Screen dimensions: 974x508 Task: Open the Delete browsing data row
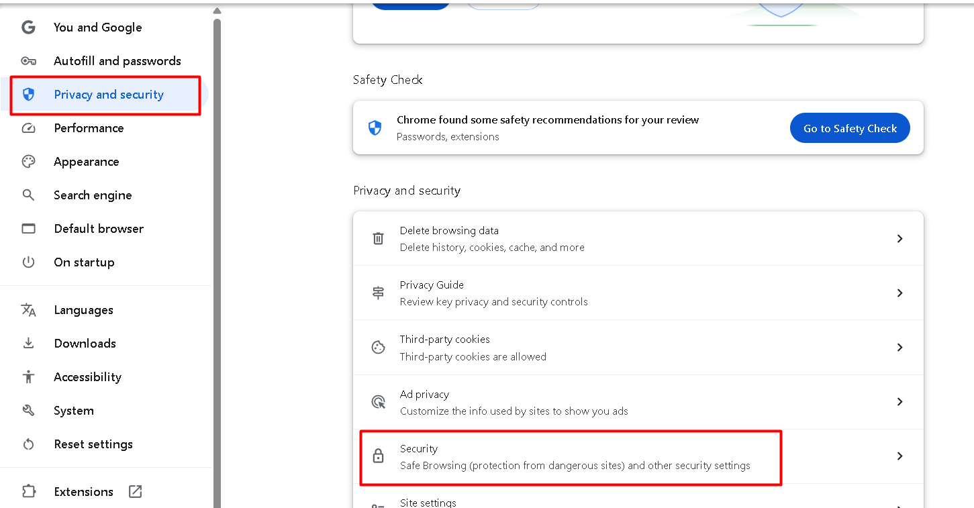tap(638, 239)
